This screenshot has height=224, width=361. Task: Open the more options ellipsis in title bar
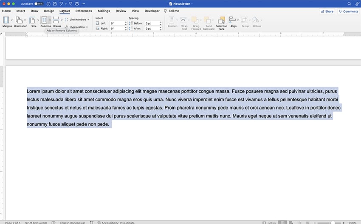[x=83, y=4]
